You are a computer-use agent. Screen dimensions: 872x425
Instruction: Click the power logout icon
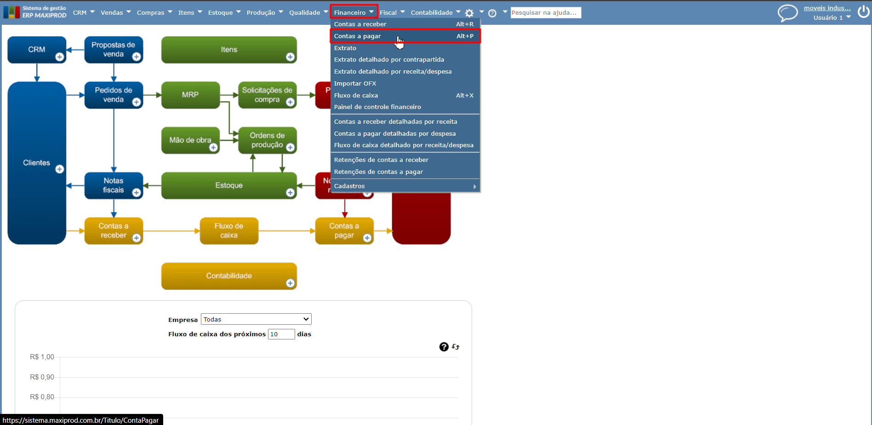click(863, 11)
